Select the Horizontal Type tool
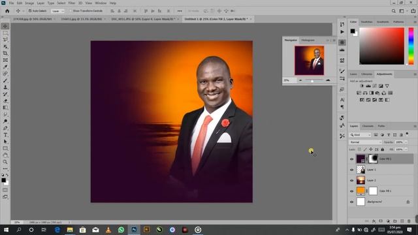Image resolution: width=418 pixels, height=235 pixels. pos(5,135)
